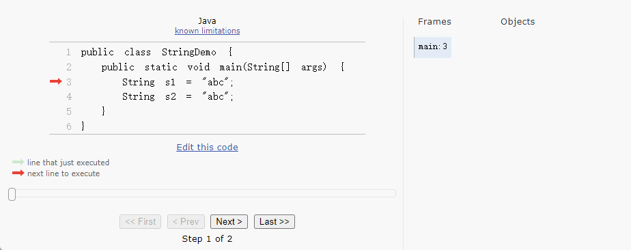Click the middle of the step slider track

[x=202, y=194]
